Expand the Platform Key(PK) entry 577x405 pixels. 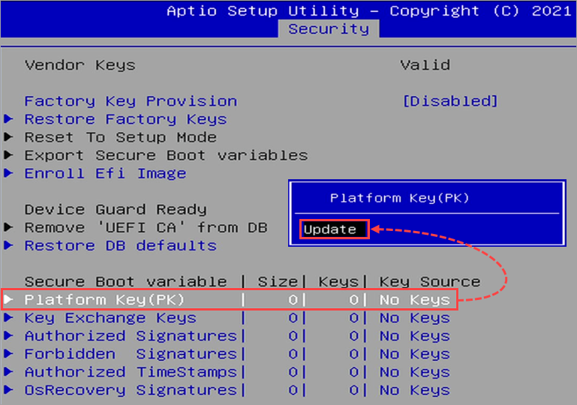(104, 300)
